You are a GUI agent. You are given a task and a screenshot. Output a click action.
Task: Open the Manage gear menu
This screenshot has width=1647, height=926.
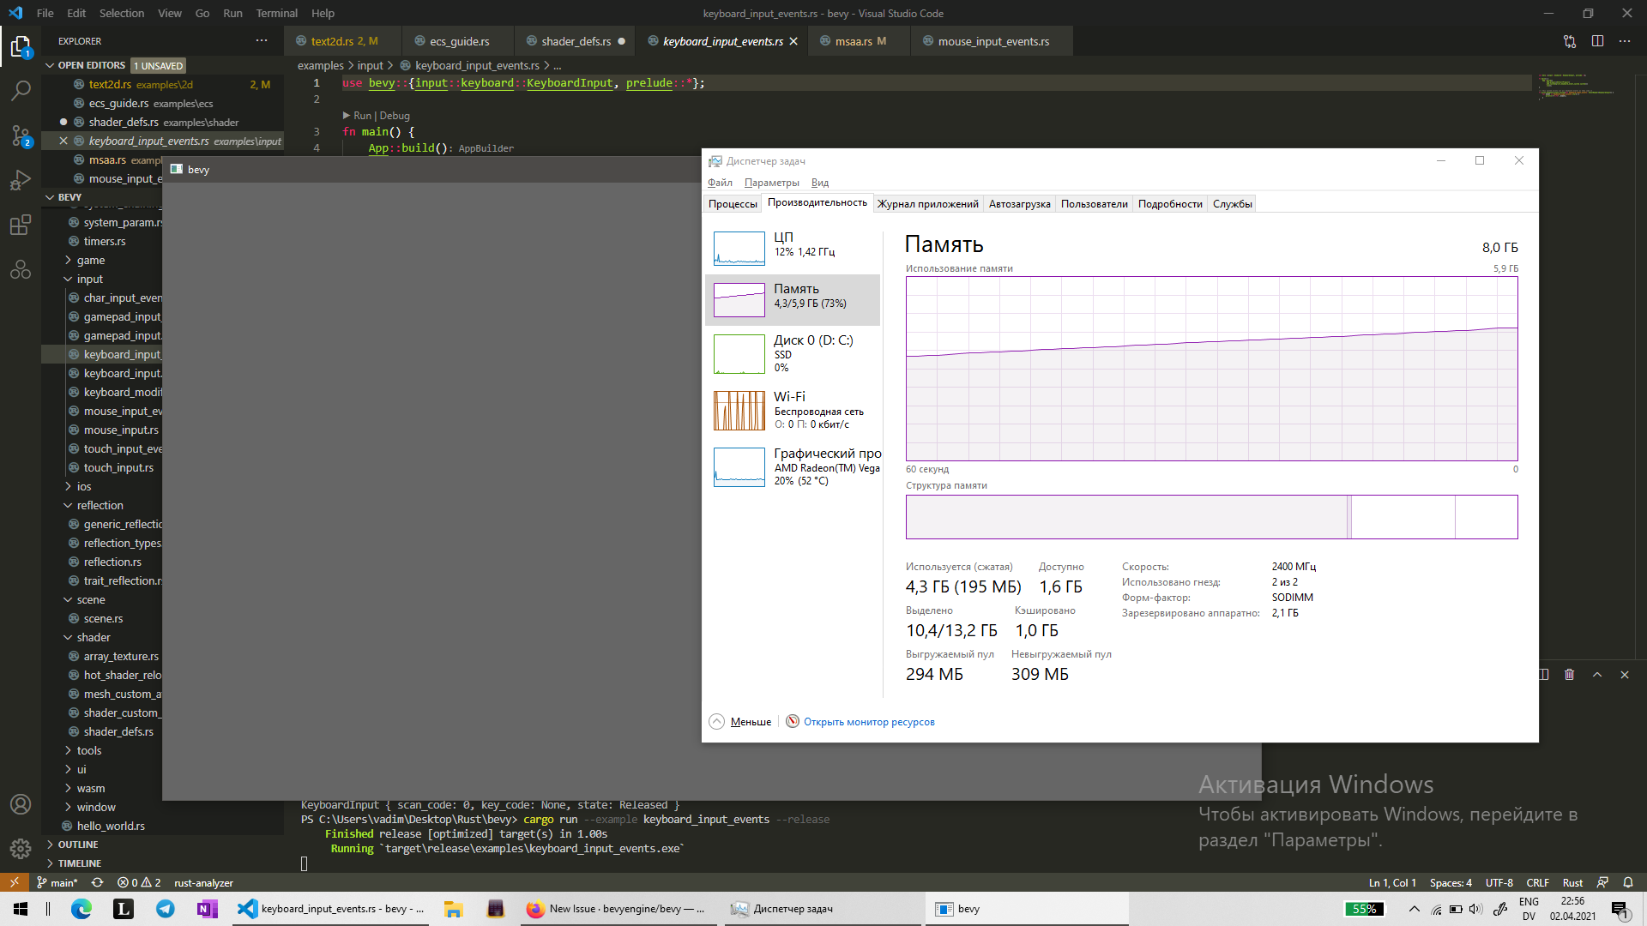click(21, 849)
